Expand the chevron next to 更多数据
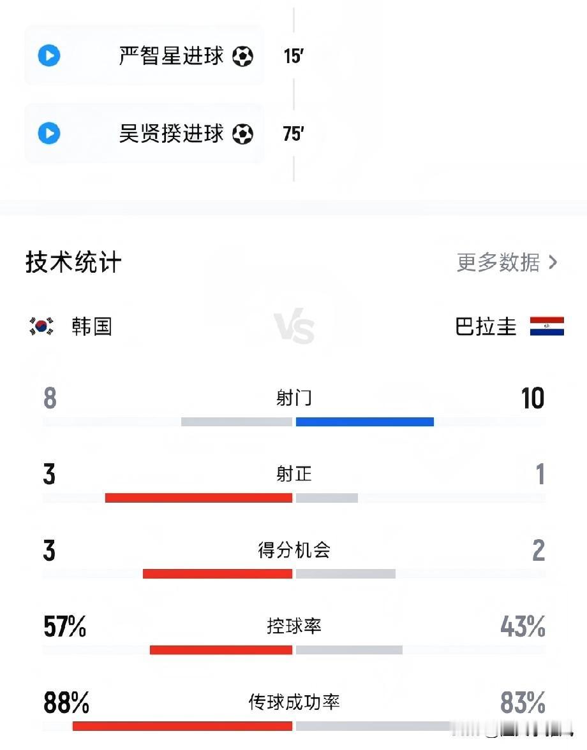 pyautogui.click(x=553, y=263)
